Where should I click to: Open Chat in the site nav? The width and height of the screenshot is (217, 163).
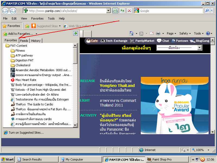[x=163, y=41]
